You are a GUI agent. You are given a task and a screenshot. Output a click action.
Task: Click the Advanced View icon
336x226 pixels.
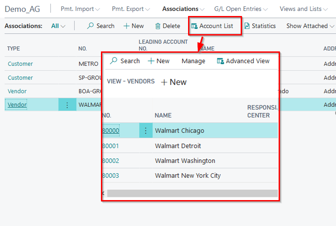[220, 61]
